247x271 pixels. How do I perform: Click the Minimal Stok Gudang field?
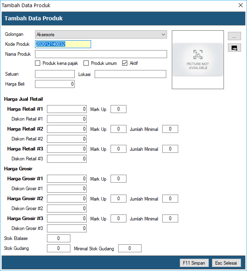[129, 248]
